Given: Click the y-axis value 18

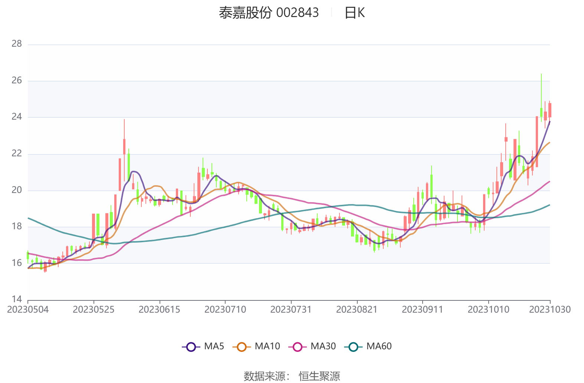Looking at the screenshot, I should [17, 226].
